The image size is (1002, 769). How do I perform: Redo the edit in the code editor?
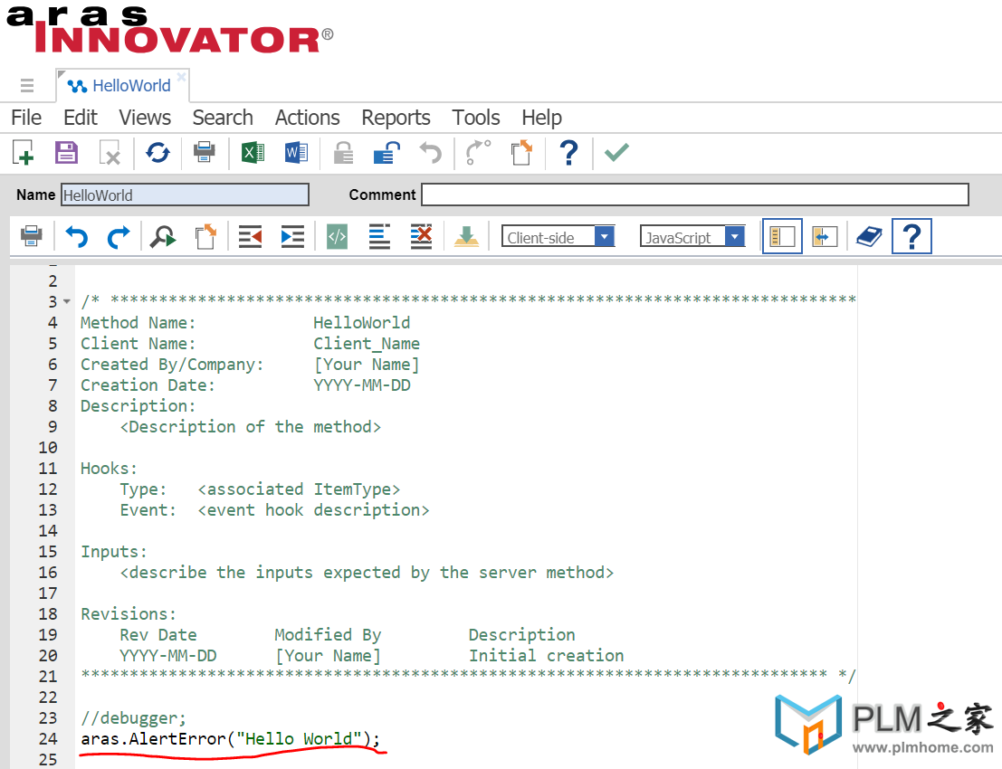point(119,237)
